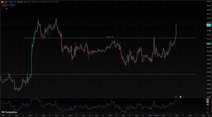212x117 pixels.
Task: Click the blue RSI value label
Action: [x=208, y=99]
